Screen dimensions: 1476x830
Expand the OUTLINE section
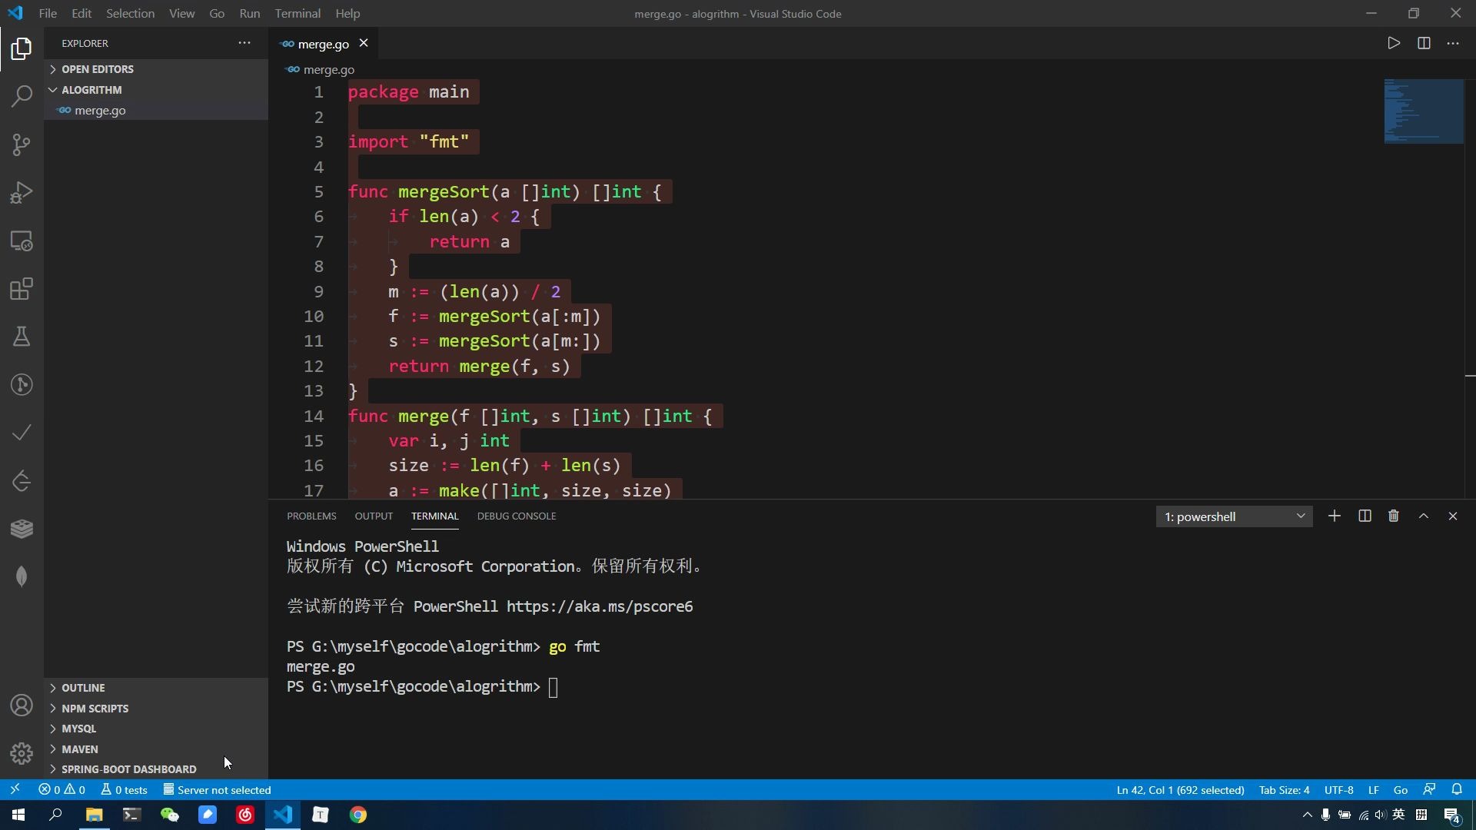83,688
